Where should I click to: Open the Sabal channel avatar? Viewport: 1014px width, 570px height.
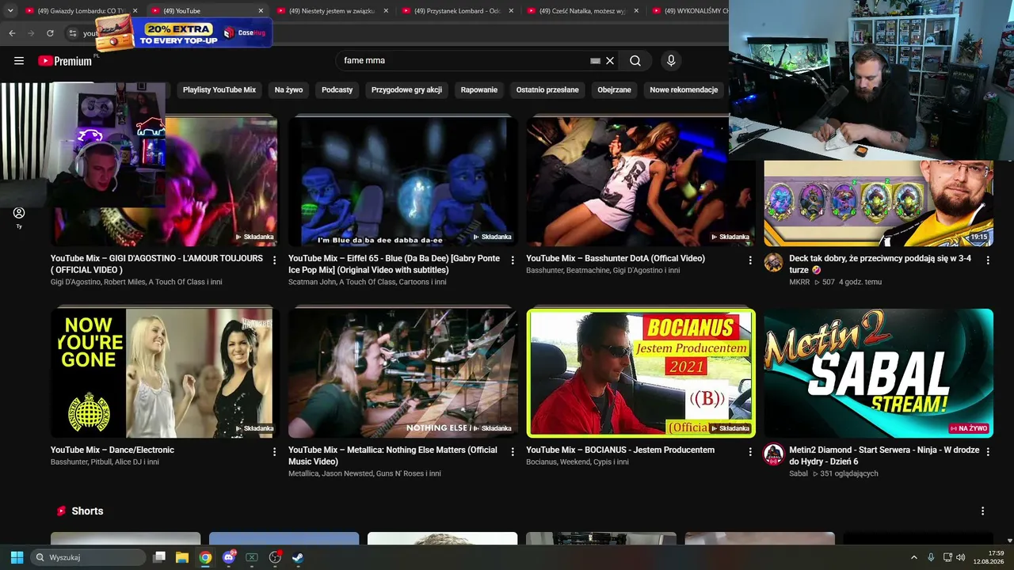(x=773, y=454)
